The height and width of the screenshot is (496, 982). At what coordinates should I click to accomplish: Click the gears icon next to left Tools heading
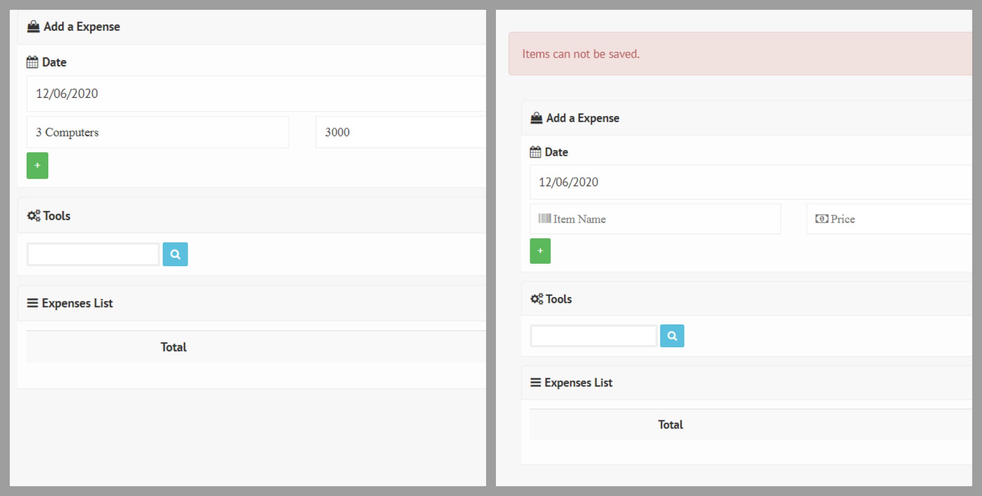(33, 216)
